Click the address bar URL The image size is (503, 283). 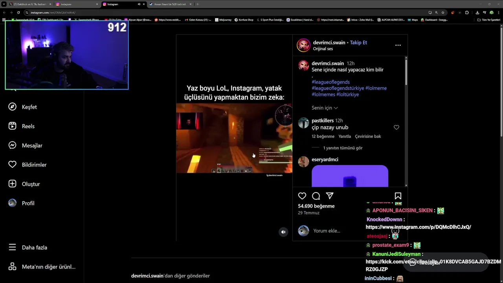coord(53,13)
